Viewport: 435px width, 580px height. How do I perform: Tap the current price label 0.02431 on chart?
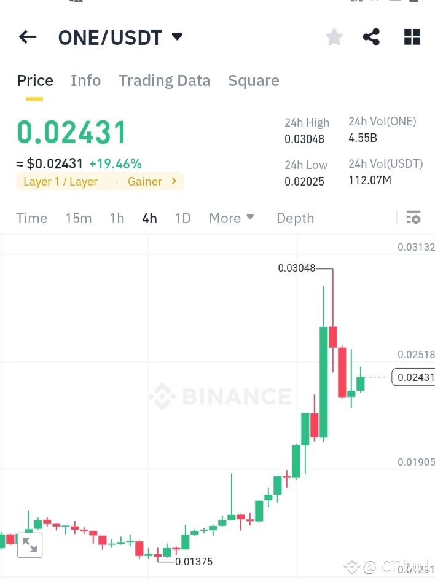tap(415, 377)
